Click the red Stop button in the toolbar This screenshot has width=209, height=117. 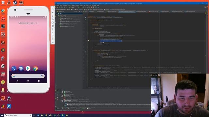pyautogui.click(x=91, y=7)
